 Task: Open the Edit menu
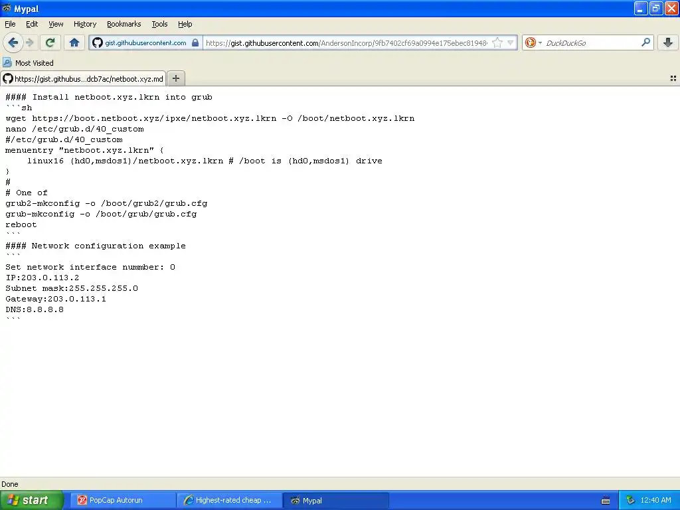pyautogui.click(x=32, y=24)
